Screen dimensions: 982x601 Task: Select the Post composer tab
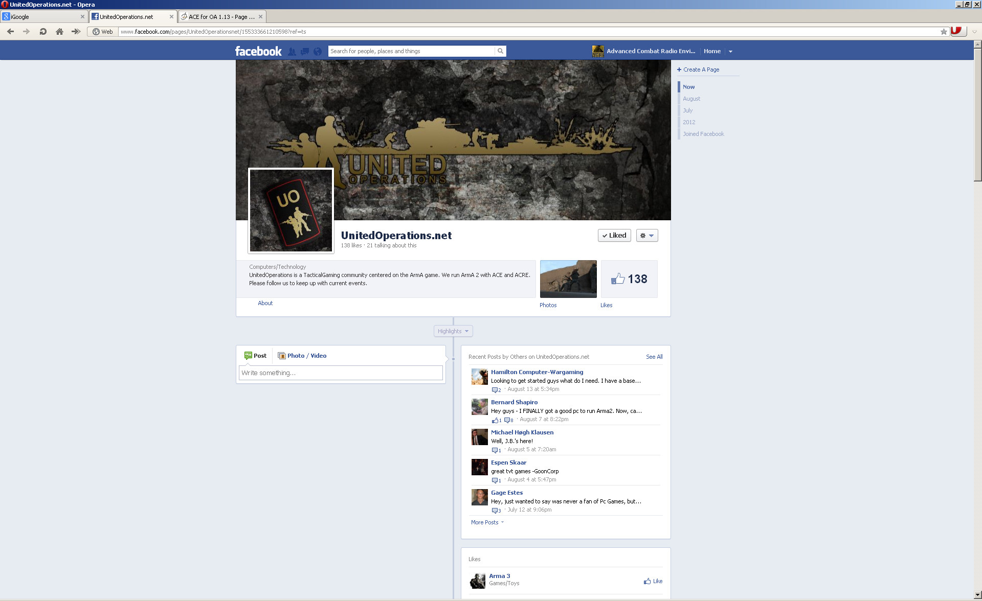255,356
